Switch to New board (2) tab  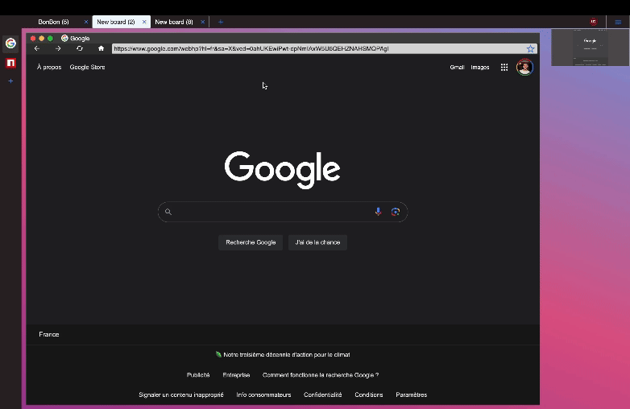(116, 22)
